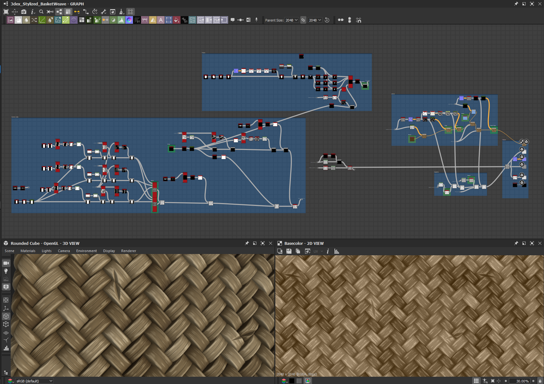Add a Normal node with the purple sphere icon
544x384 pixels.
[74, 20]
